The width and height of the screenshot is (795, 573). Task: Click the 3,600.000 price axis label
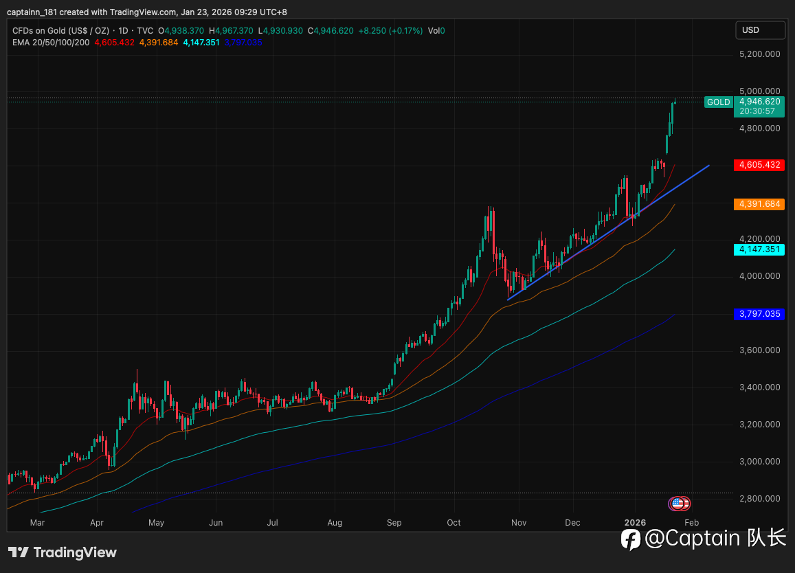[x=759, y=350]
